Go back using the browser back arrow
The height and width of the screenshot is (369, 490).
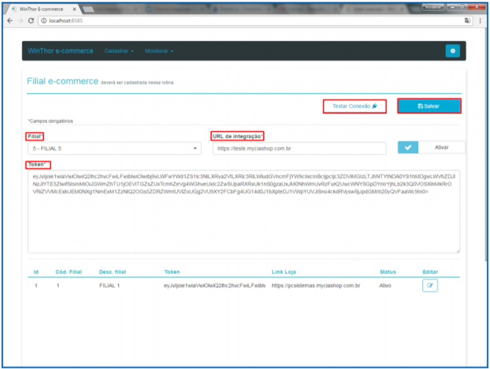pos(10,20)
